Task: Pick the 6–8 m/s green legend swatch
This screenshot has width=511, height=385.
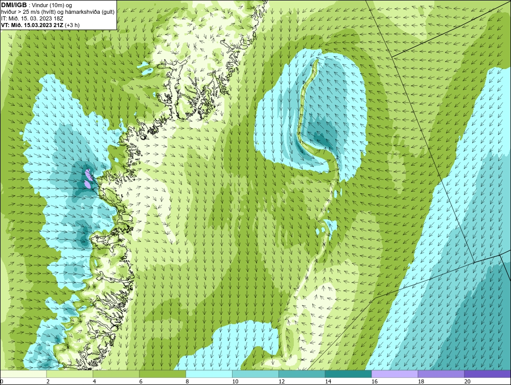Action: pos(162,374)
